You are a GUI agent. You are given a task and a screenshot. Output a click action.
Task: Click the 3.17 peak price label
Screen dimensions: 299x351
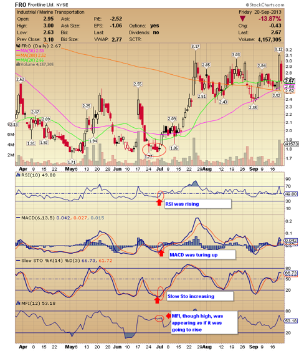click(x=196, y=47)
